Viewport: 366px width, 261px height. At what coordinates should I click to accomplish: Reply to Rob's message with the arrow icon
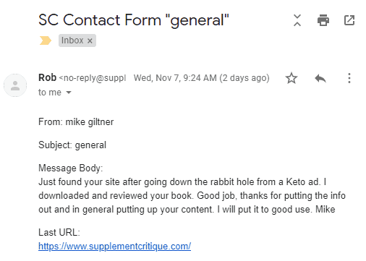click(x=320, y=78)
